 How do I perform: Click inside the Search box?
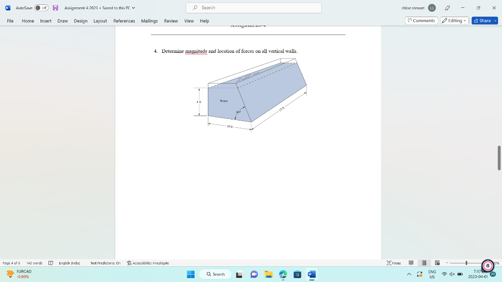[x=253, y=8]
